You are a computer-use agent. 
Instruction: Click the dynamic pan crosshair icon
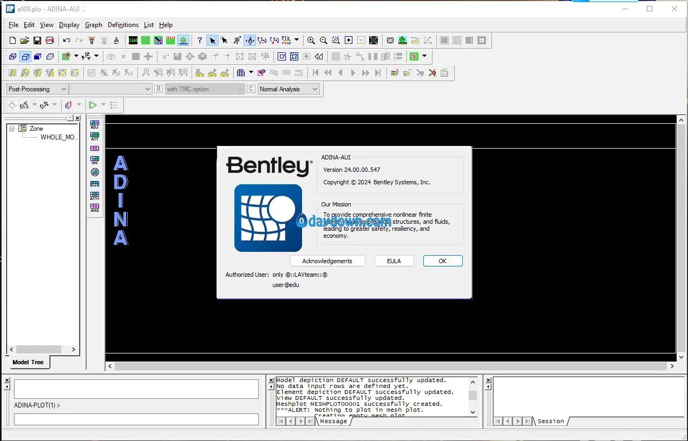point(250,41)
